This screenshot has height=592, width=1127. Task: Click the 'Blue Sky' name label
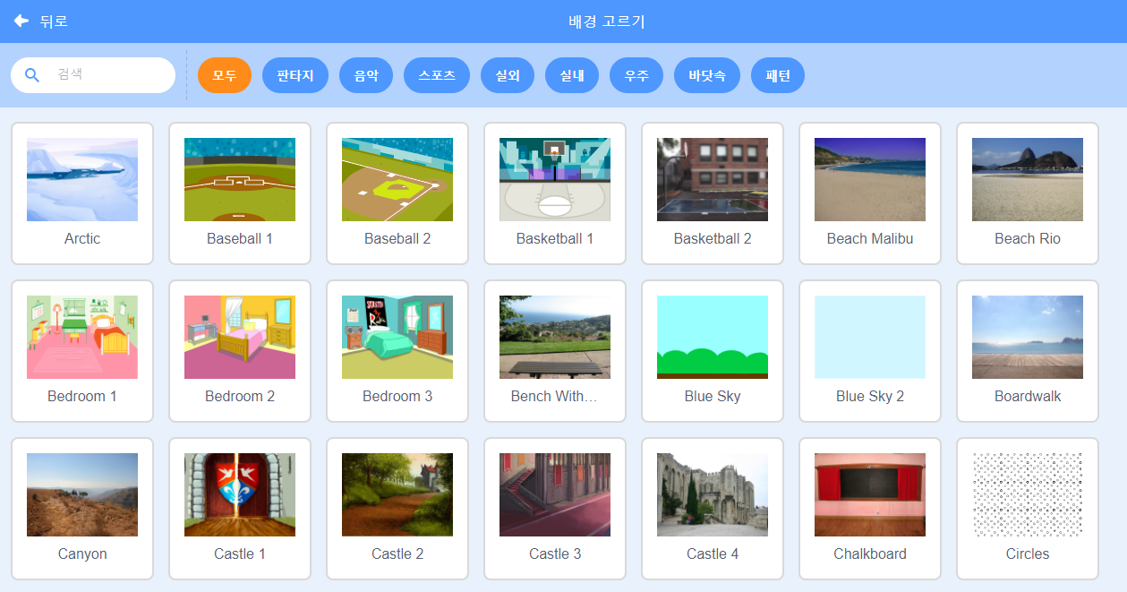[713, 397]
